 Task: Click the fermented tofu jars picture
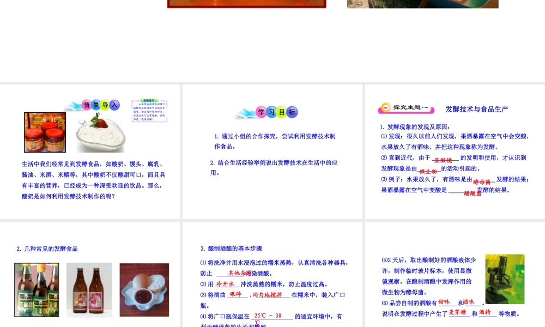point(45,132)
